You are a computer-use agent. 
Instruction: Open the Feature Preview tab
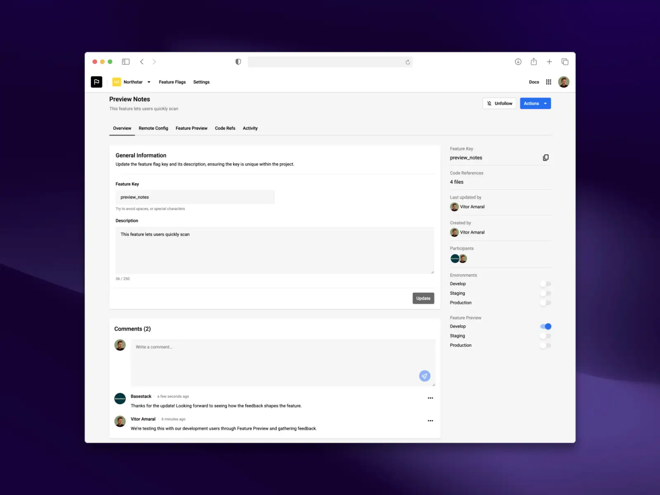191,128
